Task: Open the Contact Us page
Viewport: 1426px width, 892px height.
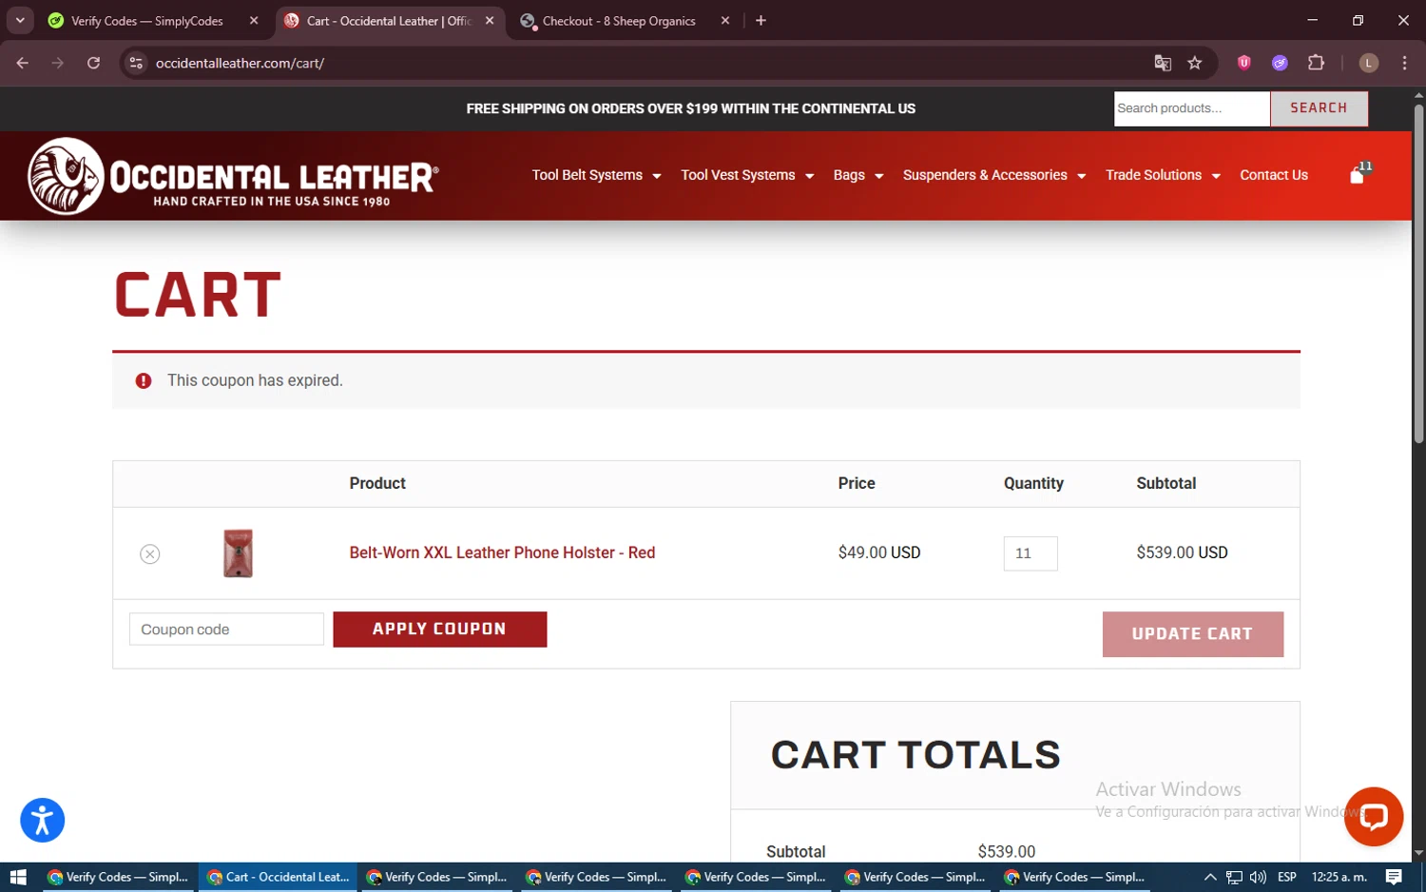Action: [1274, 175]
